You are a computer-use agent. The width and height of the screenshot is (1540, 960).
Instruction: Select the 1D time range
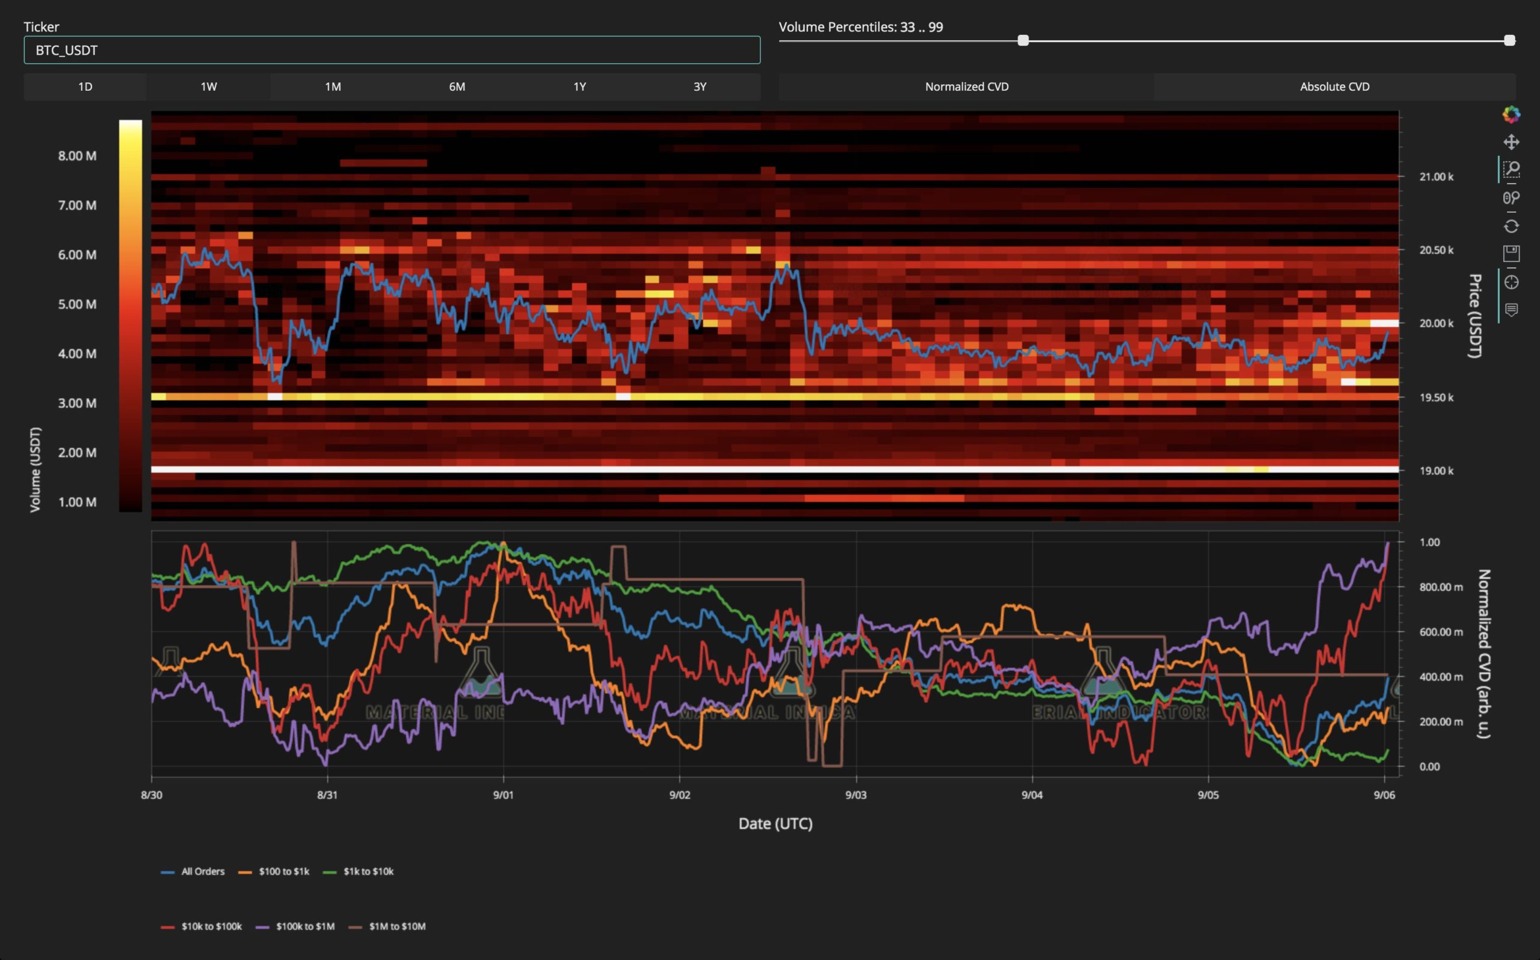coord(85,87)
